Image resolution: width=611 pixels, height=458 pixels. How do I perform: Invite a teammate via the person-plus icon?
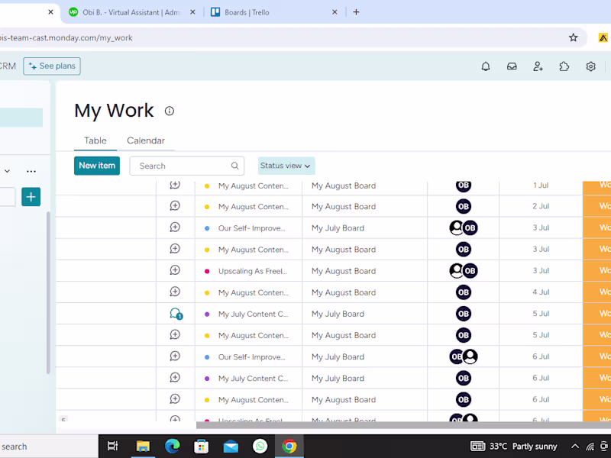[538, 66]
